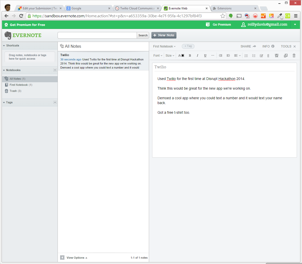
Task: Click the eyedropper extension icon
Action: pos(280,16)
